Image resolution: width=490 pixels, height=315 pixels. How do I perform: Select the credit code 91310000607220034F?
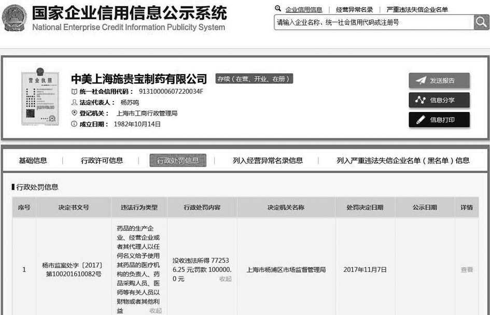tap(171, 92)
